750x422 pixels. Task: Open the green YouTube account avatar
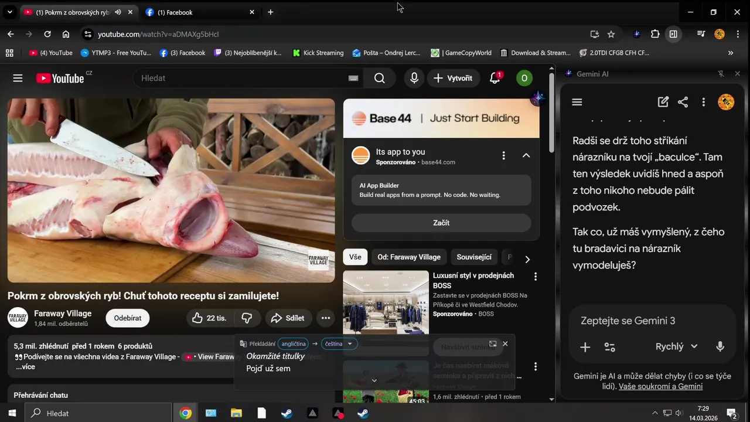tap(524, 78)
